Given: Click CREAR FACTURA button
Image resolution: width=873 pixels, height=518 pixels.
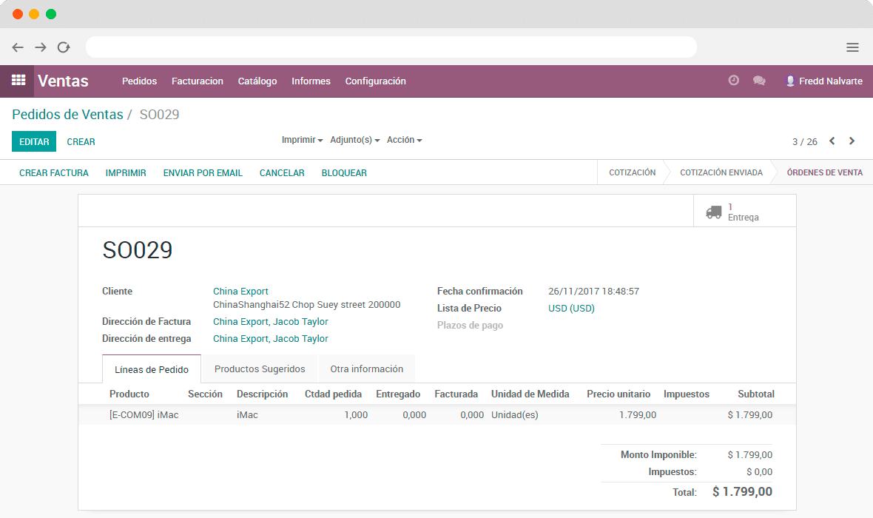Looking at the screenshot, I should [54, 173].
